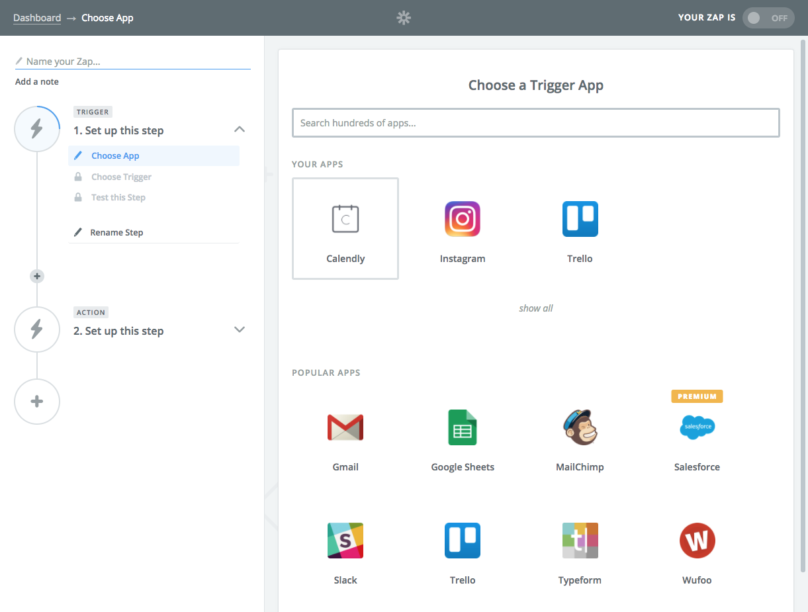The height and width of the screenshot is (612, 808).
Task: Focus the Name your Zap field
Action: point(133,62)
